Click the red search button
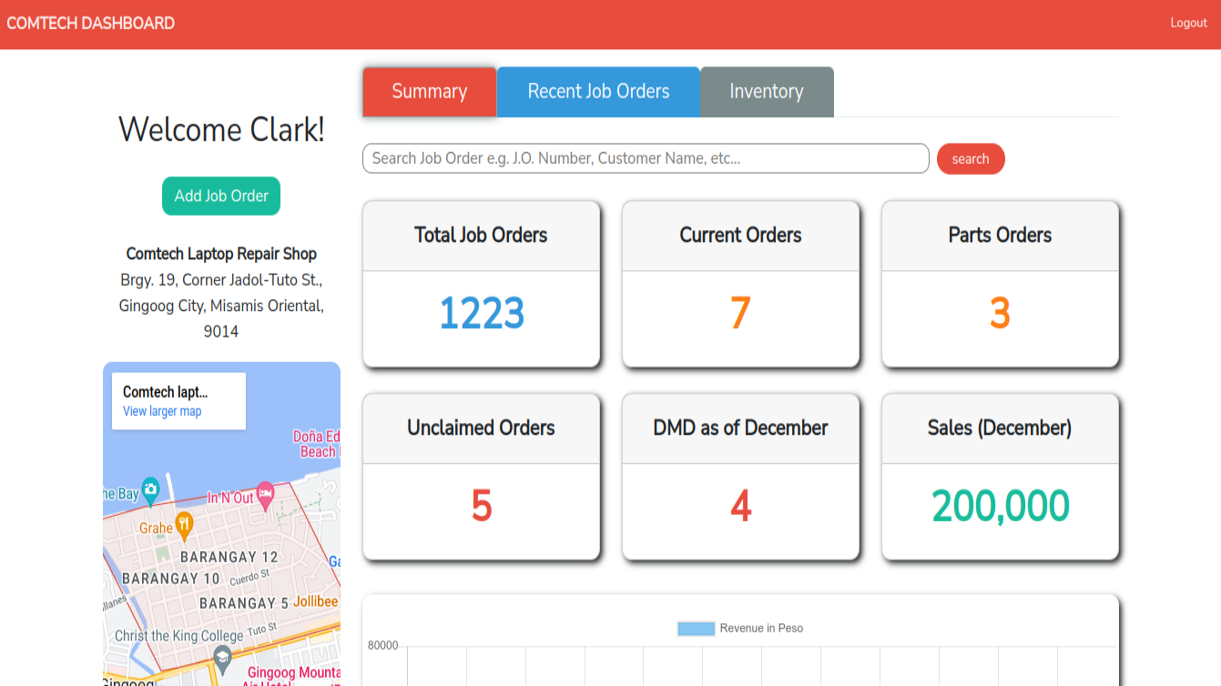The image size is (1221, 686). (x=971, y=158)
